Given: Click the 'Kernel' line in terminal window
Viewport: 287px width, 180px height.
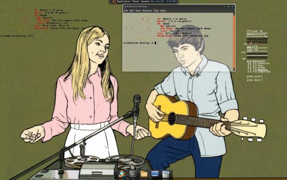Looking at the screenshot, I should click(174, 21).
